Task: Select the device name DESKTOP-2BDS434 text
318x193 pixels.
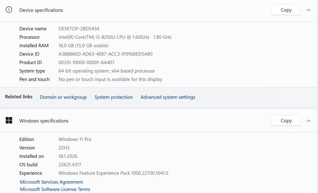Action: (79, 29)
